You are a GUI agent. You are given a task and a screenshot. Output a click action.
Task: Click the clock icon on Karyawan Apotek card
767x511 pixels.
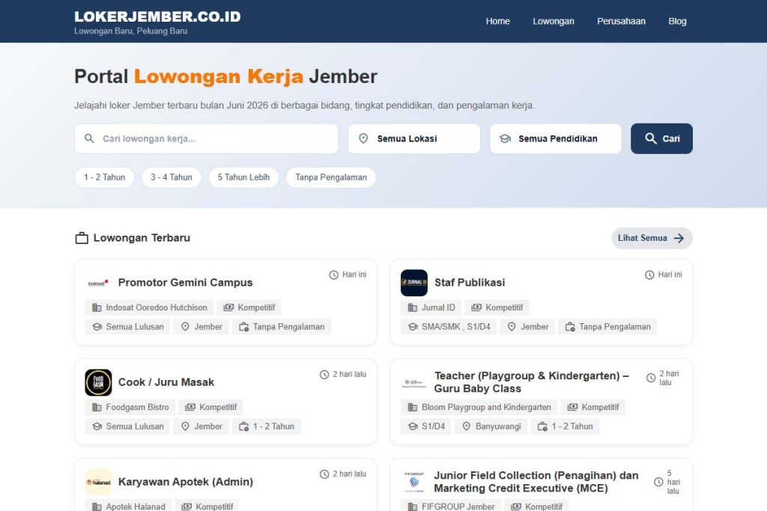point(324,474)
